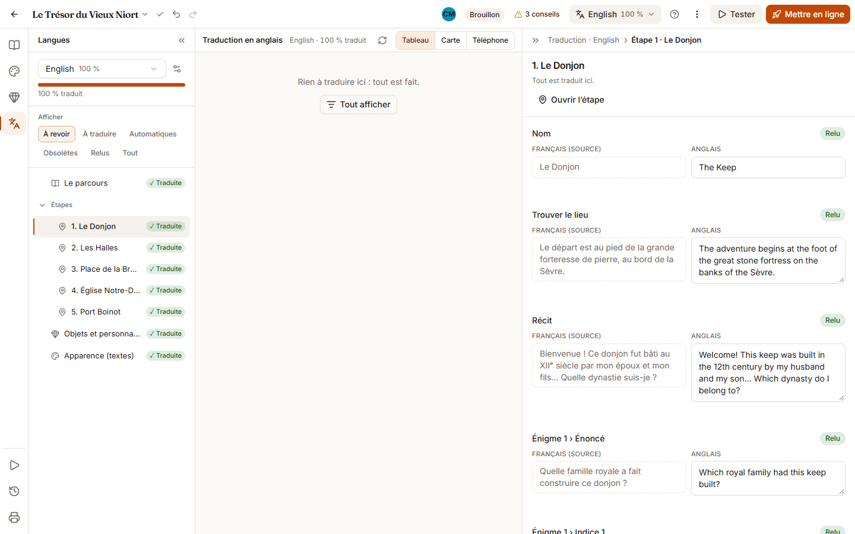
Task: Switch to the Carte view
Action: pos(451,40)
